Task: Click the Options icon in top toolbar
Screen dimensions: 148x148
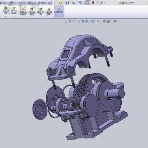Action: [x=101, y=3]
